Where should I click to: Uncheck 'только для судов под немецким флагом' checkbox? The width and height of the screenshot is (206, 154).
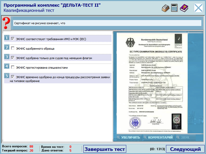13,58
